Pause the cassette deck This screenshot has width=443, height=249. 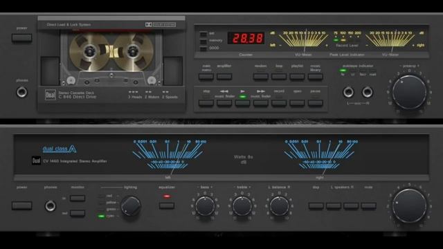tap(316, 103)
